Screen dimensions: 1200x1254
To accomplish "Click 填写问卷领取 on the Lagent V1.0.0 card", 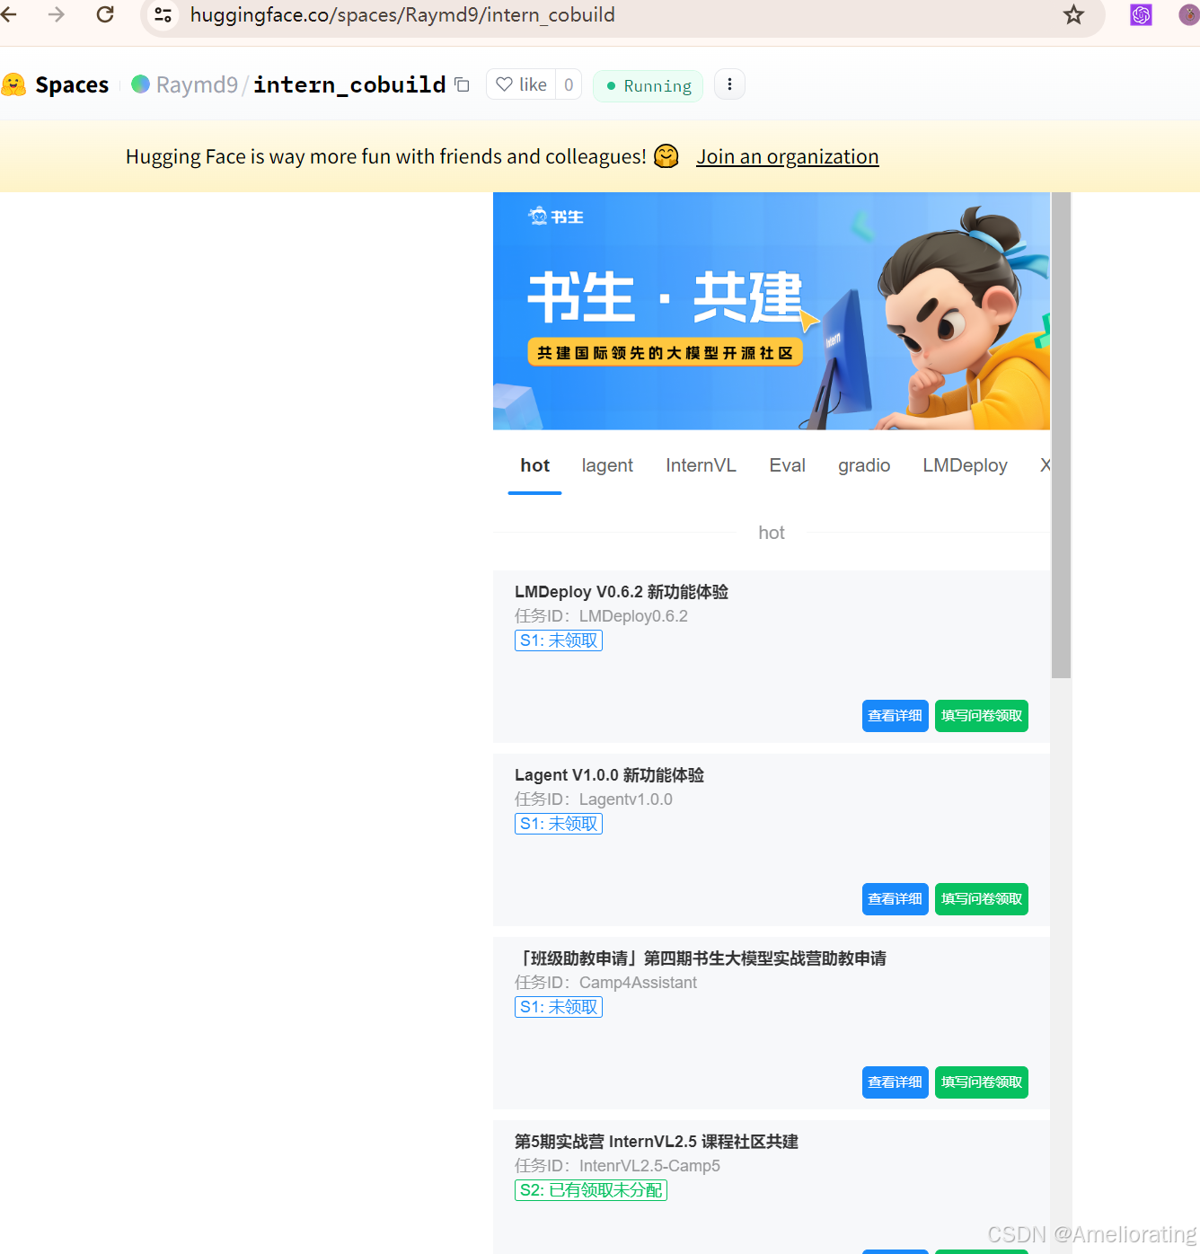I will [981, 898].
